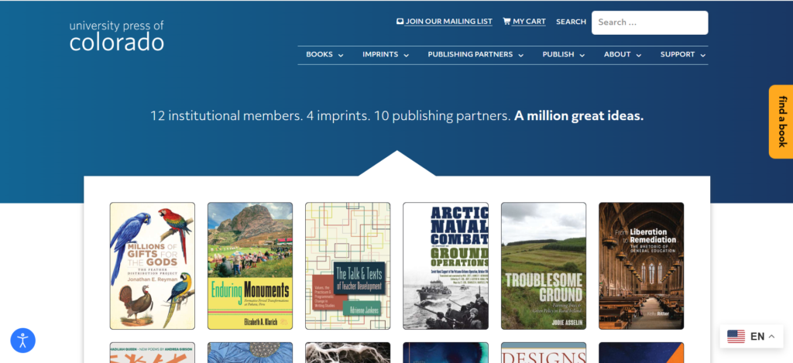Select the Troublesome Ground book cover

[x=543, y=265]
